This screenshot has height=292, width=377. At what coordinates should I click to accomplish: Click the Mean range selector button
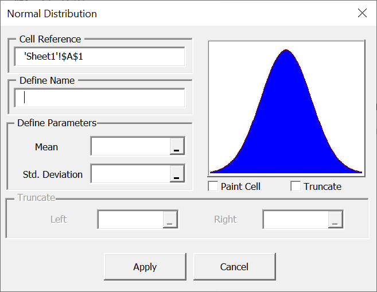[177, 147]
